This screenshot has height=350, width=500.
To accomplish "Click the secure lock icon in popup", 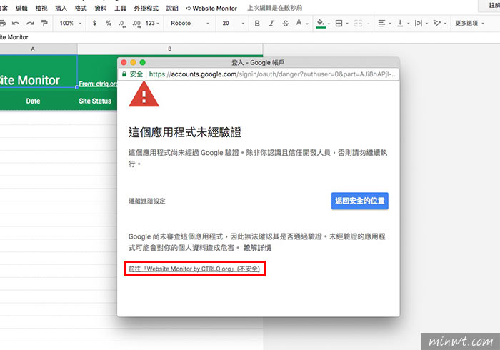I will coord(124,74).
